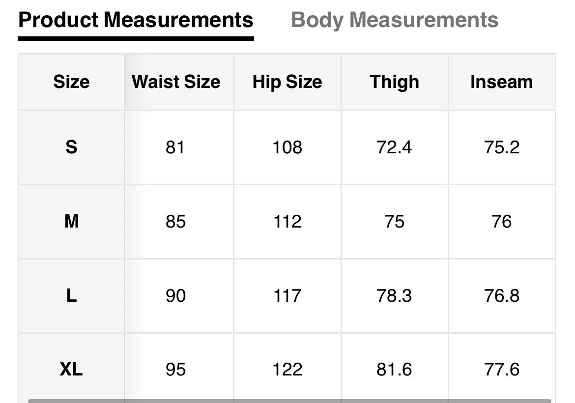Select the Thigh column header
575x403 pixels.
tap(394, 82)
